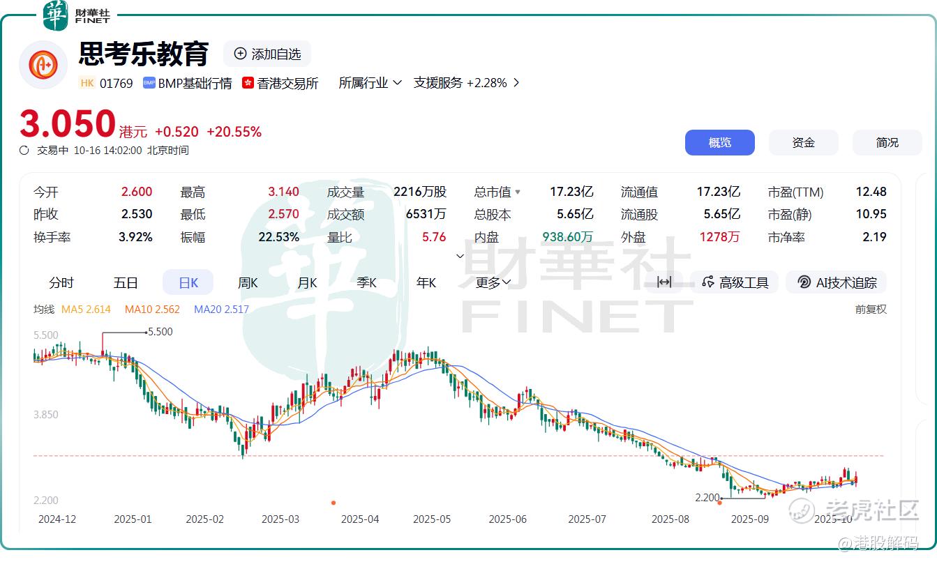Click the 2.200 low price marker label

(x=707, y=498)
